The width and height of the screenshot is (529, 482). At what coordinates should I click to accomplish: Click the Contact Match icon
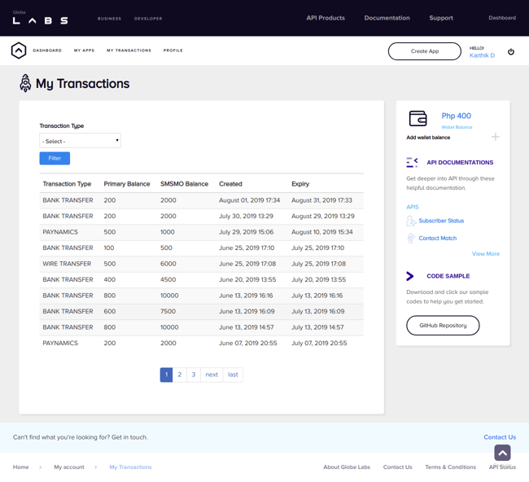[410, 239]
